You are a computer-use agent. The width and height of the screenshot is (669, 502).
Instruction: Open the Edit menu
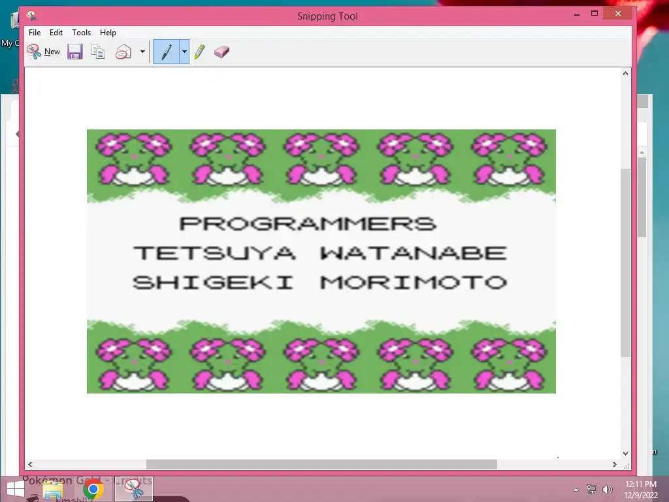56,33
